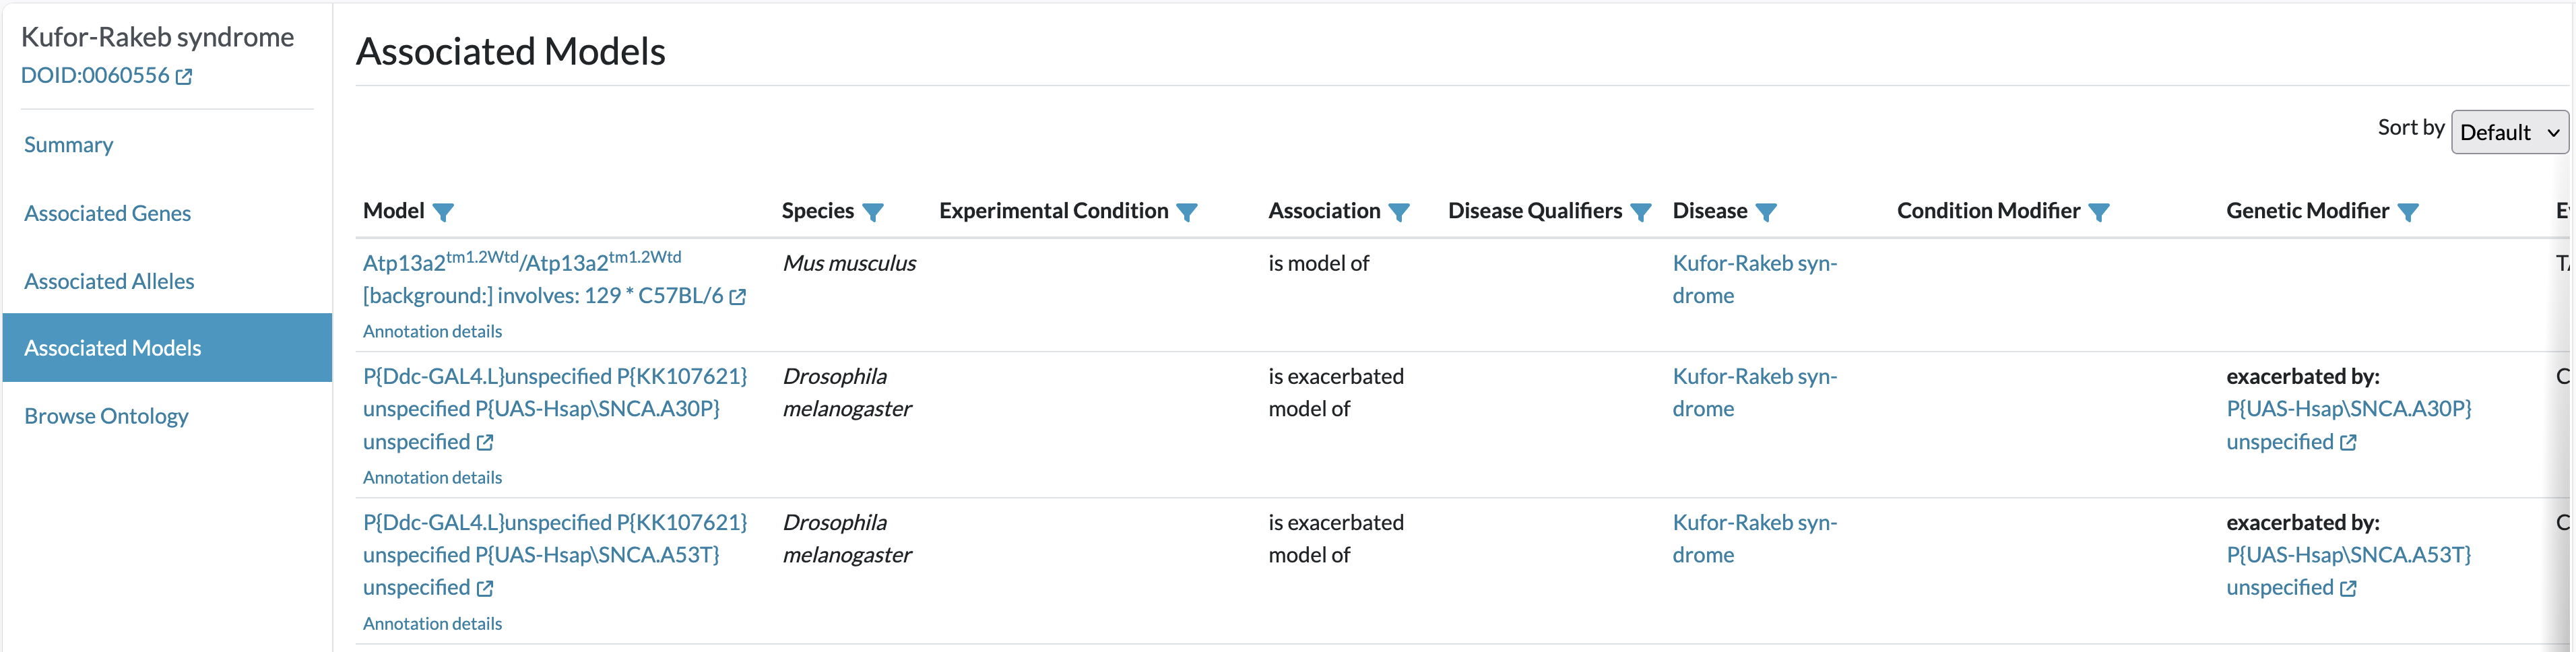
Task: Open Browse Ontology in sidebar
Action: tap(106, 416)
